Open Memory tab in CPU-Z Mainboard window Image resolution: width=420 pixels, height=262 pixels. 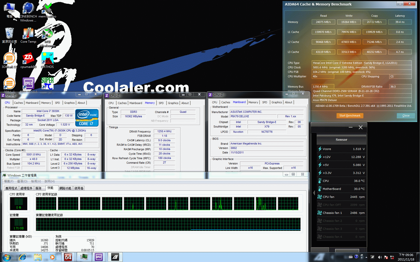tap(253, 102)
